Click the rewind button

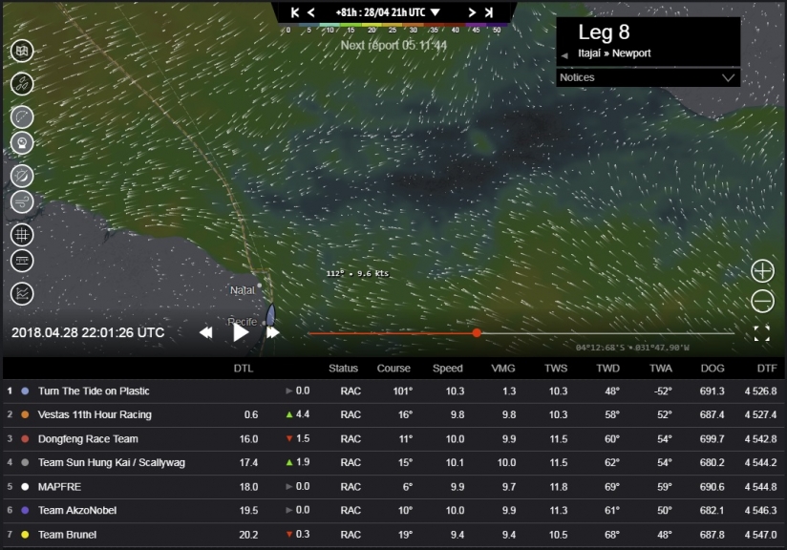[206, 332]
